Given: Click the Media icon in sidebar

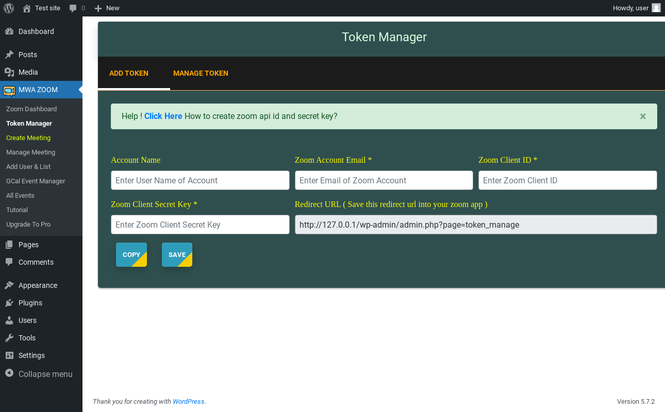Looking at the screenshot, I should tap(9, 72).
